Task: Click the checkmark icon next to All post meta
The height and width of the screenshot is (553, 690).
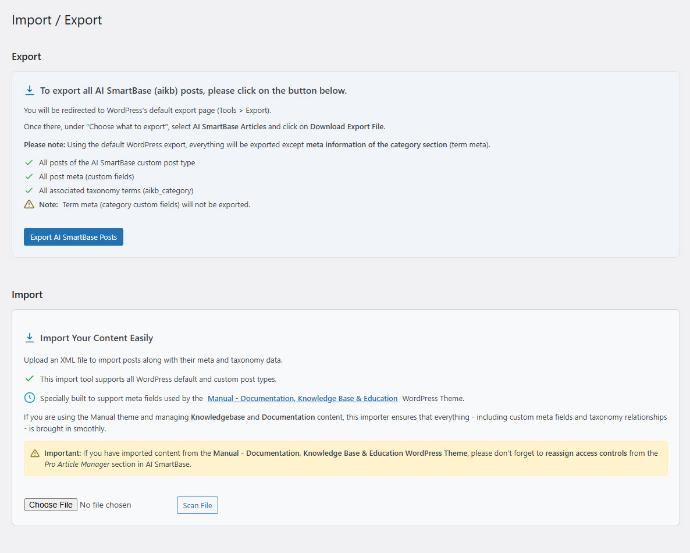Action: pos(29,176)
